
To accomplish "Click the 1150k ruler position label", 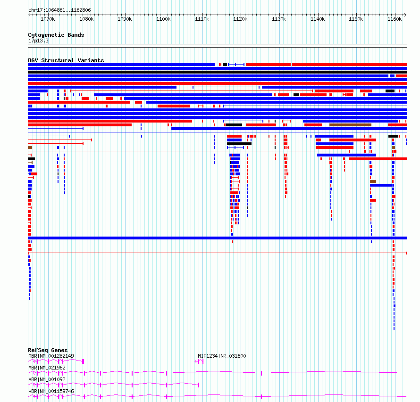I will (x=356, y=19).
